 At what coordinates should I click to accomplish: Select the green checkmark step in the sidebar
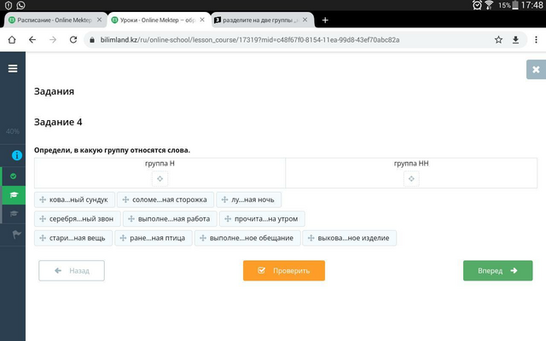tap(14, 176)
